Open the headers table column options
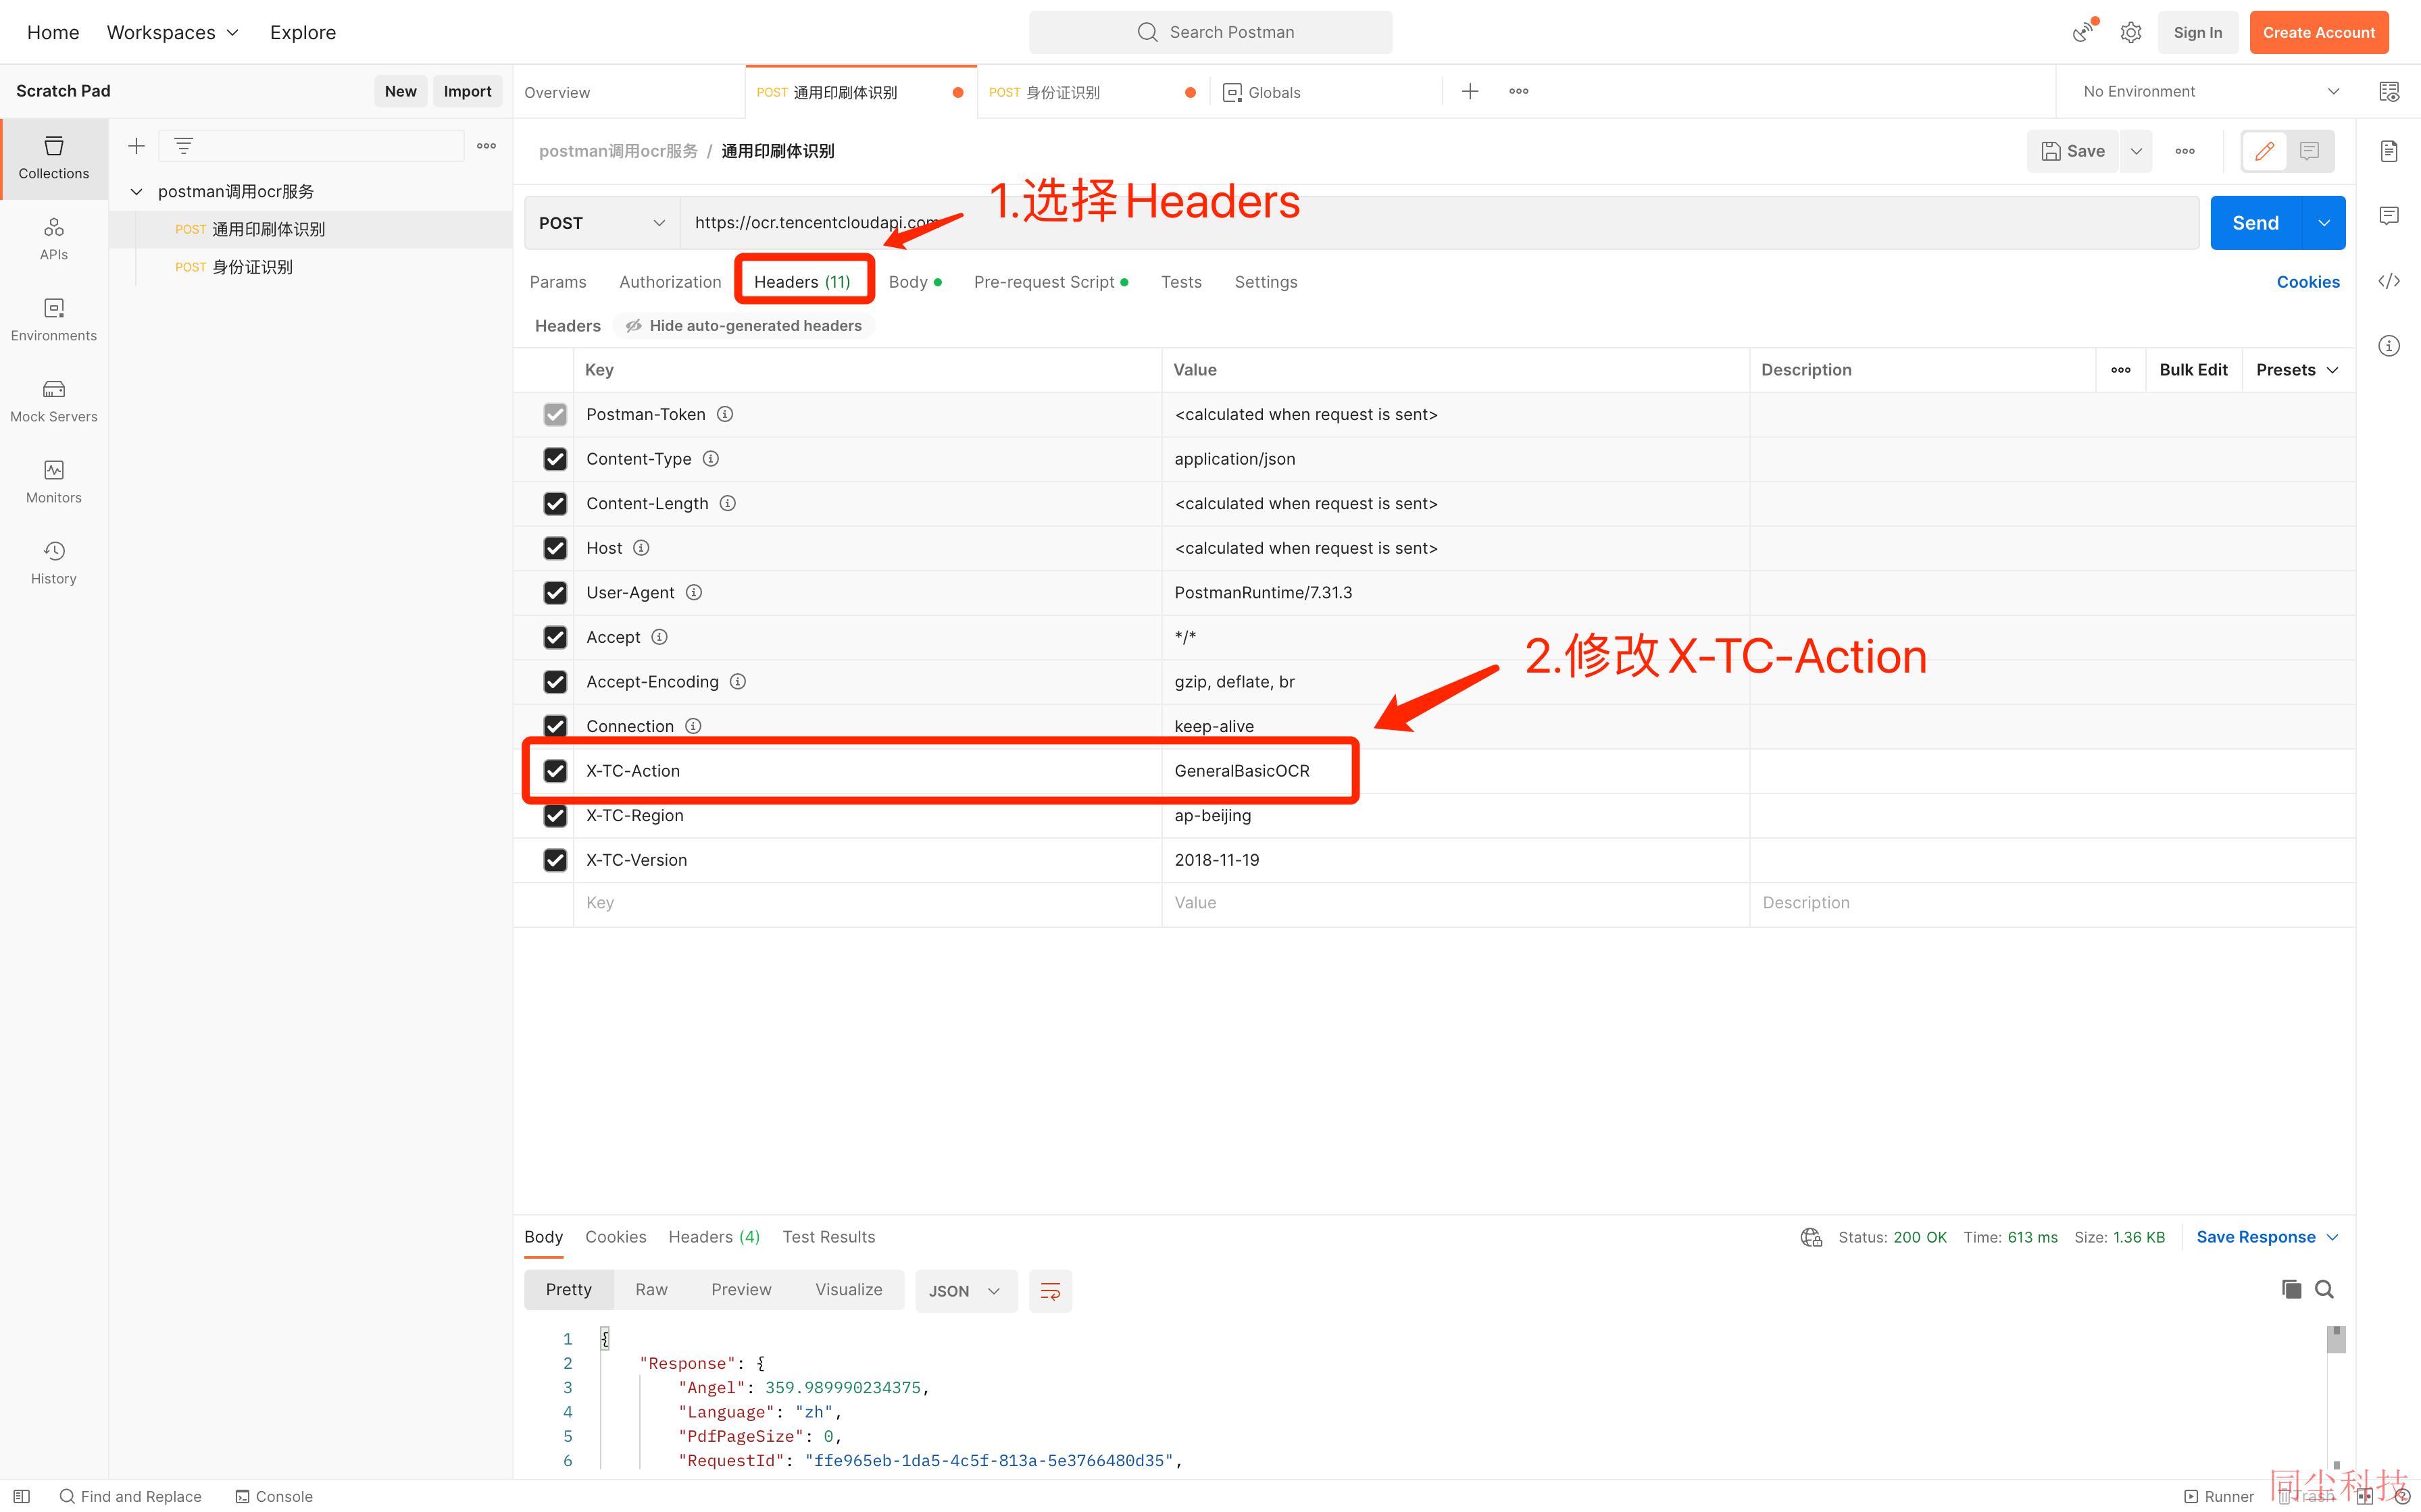2421x1512 pixels. (2121, 370)
